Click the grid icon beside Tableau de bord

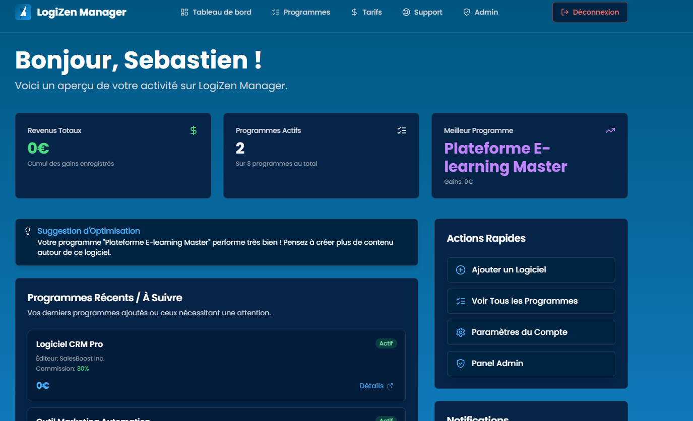point(183,12)
